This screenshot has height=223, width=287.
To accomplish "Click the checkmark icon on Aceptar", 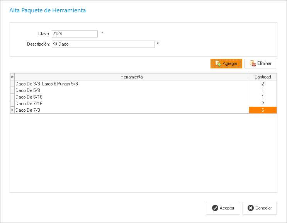I will (215, 208).
